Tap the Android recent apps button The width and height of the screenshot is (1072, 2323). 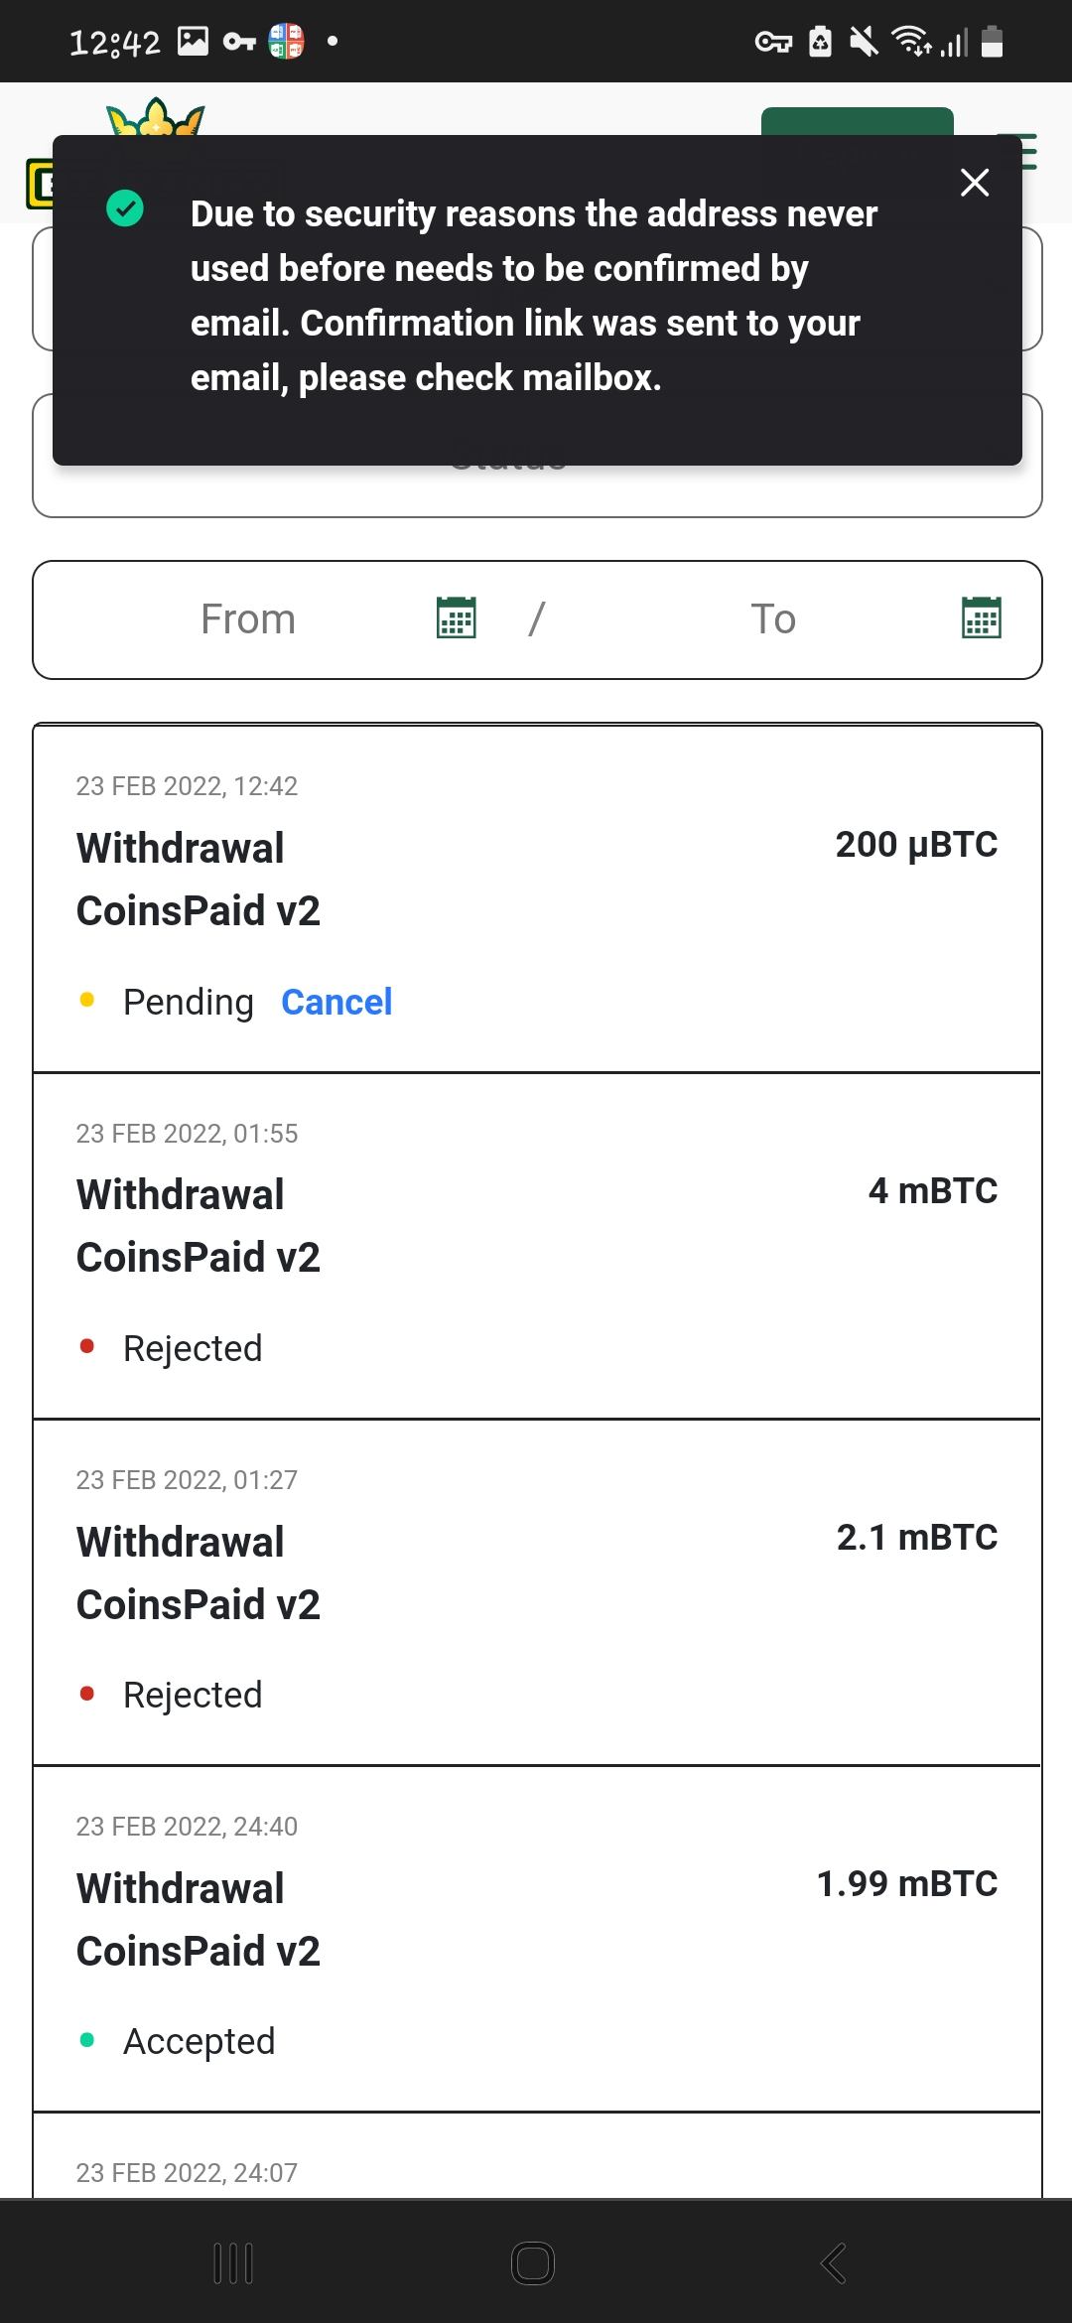234,2263
